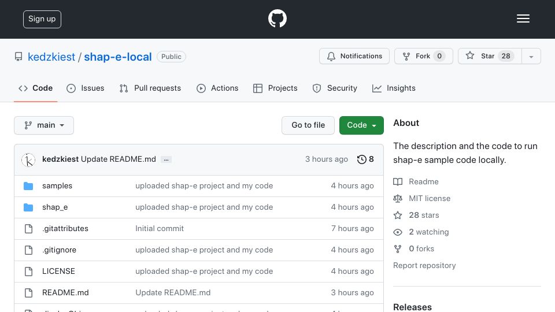Open the shap_e folder
555x312 pixels.
point(55,207)
